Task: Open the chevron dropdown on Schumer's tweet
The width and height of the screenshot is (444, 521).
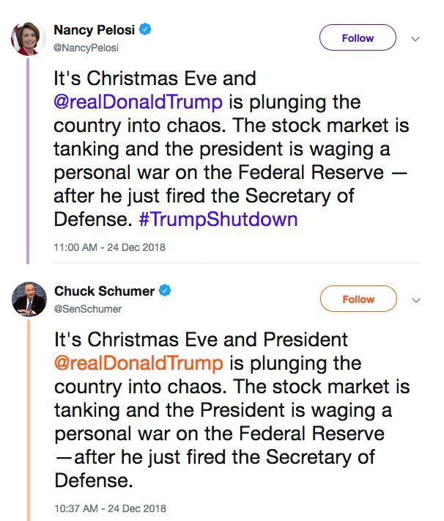Action: pos(415,299)
